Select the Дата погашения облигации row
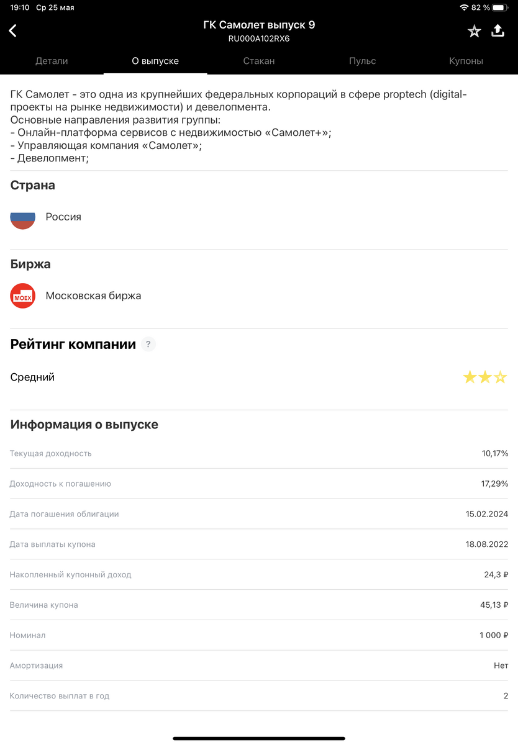The width and height of the screenshot is (518, 745). 259,513
